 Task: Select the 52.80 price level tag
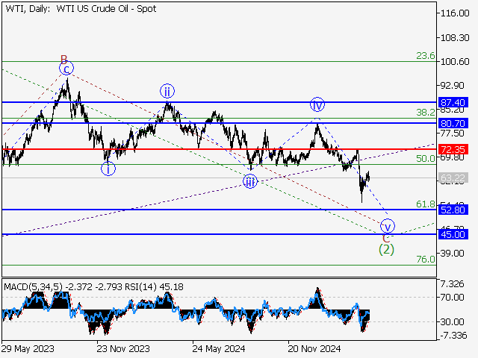[453, 210]
